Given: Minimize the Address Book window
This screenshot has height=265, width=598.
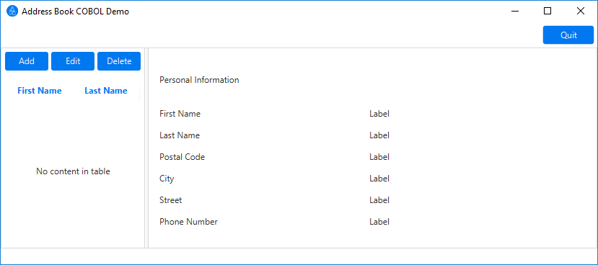Looking at the screenshot, I should pos(515,12).
